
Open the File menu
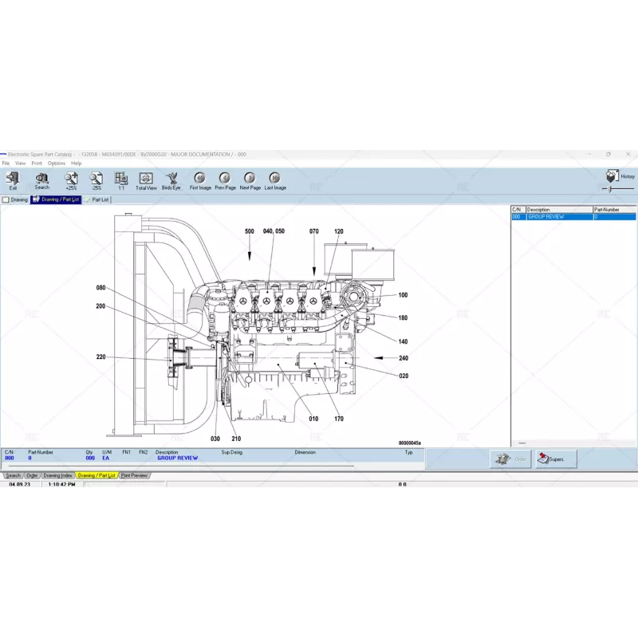(x=6, y=163)
